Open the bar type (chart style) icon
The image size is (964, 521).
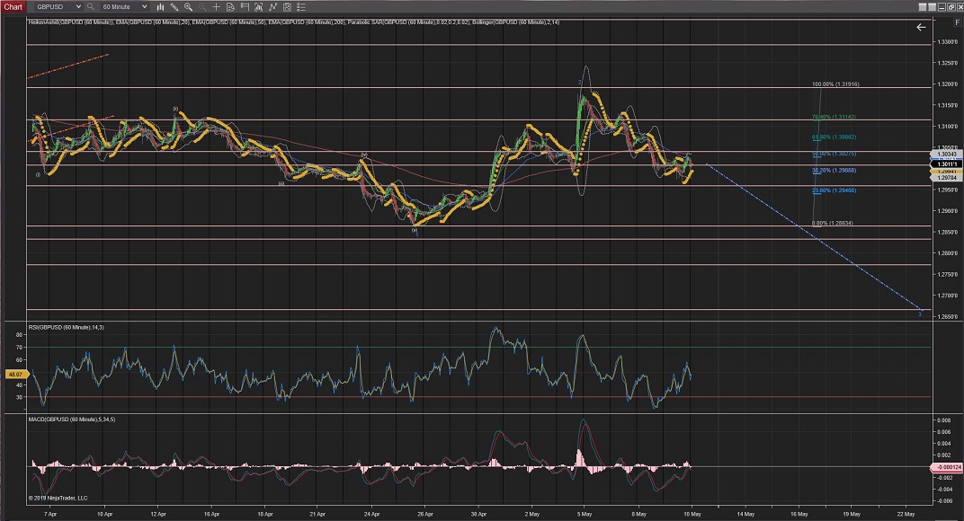(162, 6)
